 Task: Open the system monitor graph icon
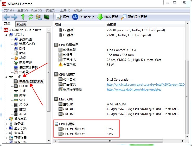click(x=47, y=17)
